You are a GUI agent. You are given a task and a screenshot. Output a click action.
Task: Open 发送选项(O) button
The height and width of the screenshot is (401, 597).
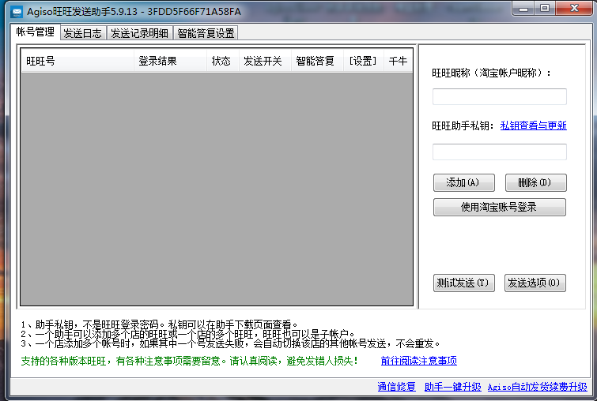pyautogui.click(x=535, y=283)
